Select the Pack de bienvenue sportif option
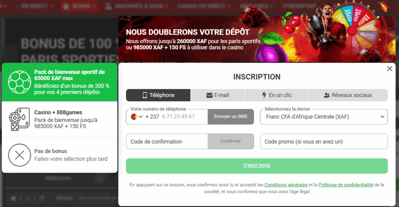The width and height of the screenshot is (399, 207). pos(60,82)
